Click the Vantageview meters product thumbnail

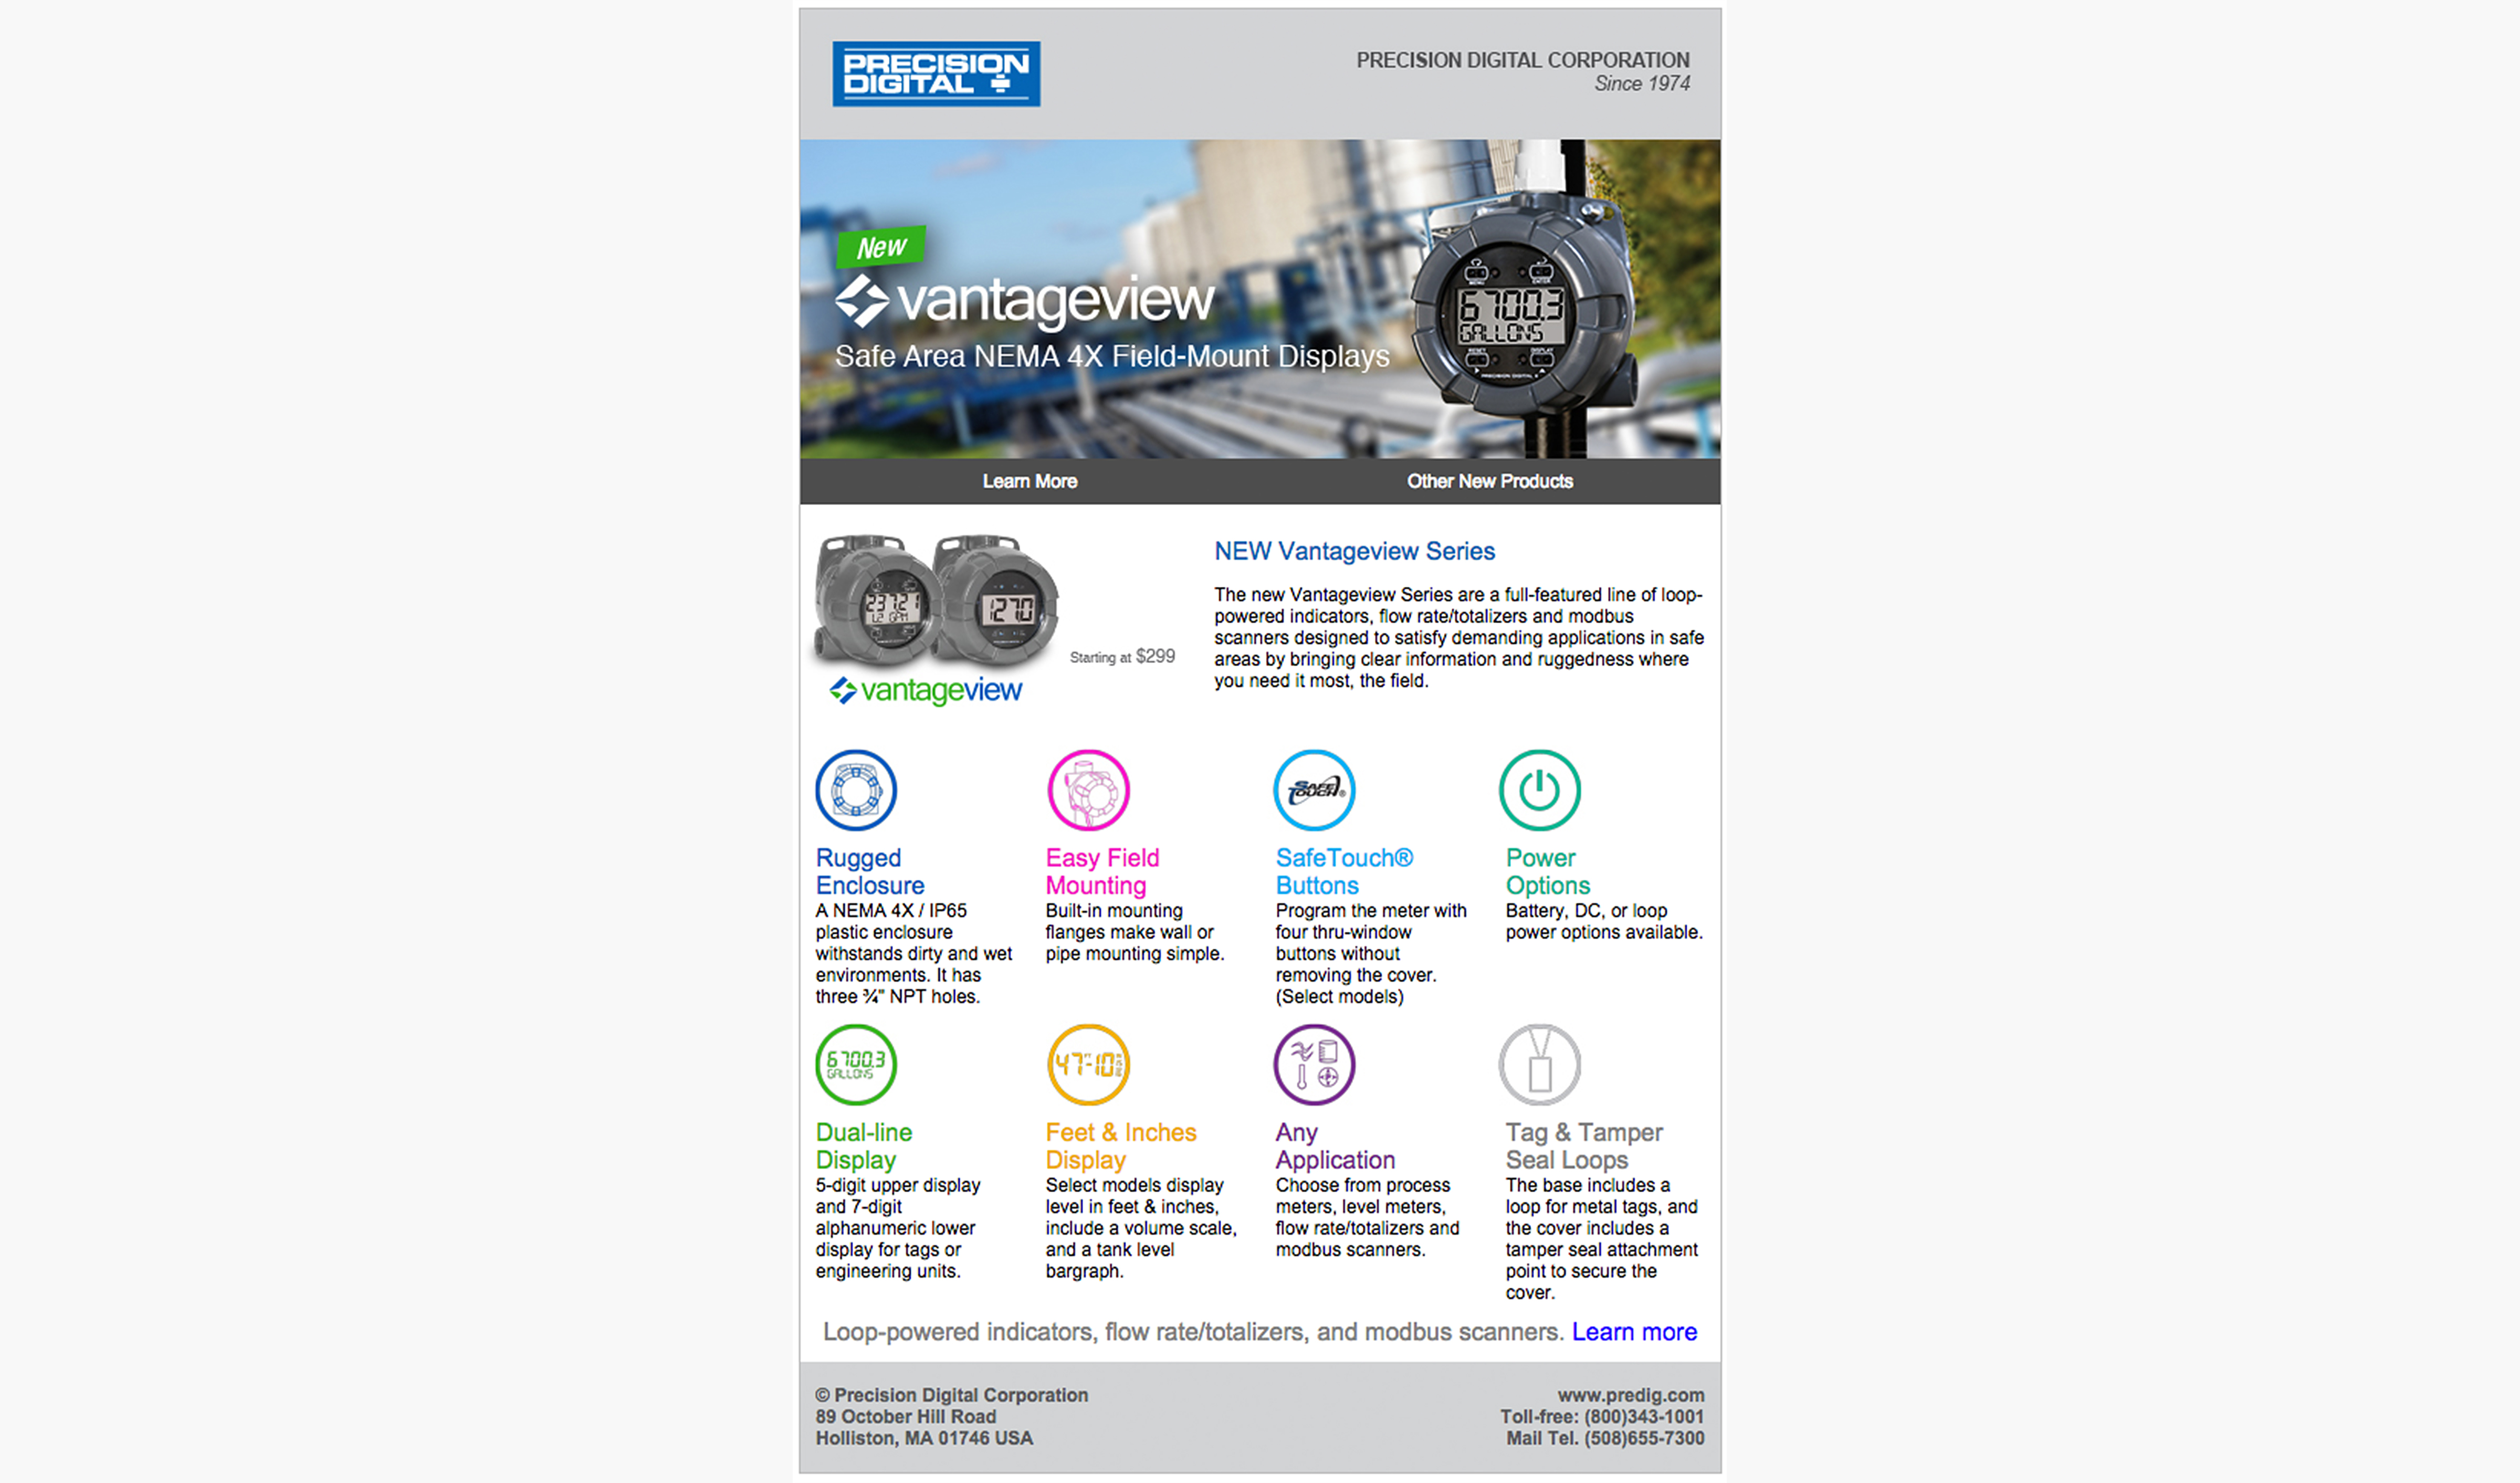coord(936,602)
